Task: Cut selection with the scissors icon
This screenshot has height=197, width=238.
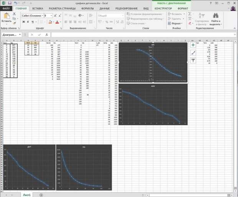Action: 14,14
